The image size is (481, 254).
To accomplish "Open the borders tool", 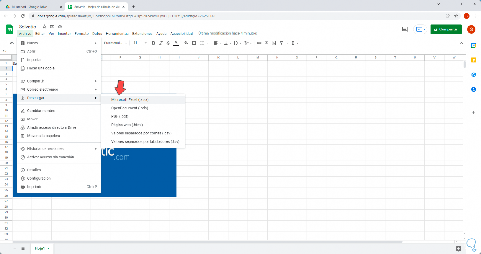I will coord(194,43).
